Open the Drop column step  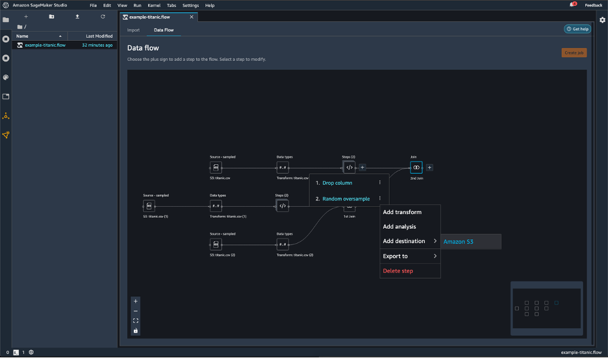click(x=337, y=183)
